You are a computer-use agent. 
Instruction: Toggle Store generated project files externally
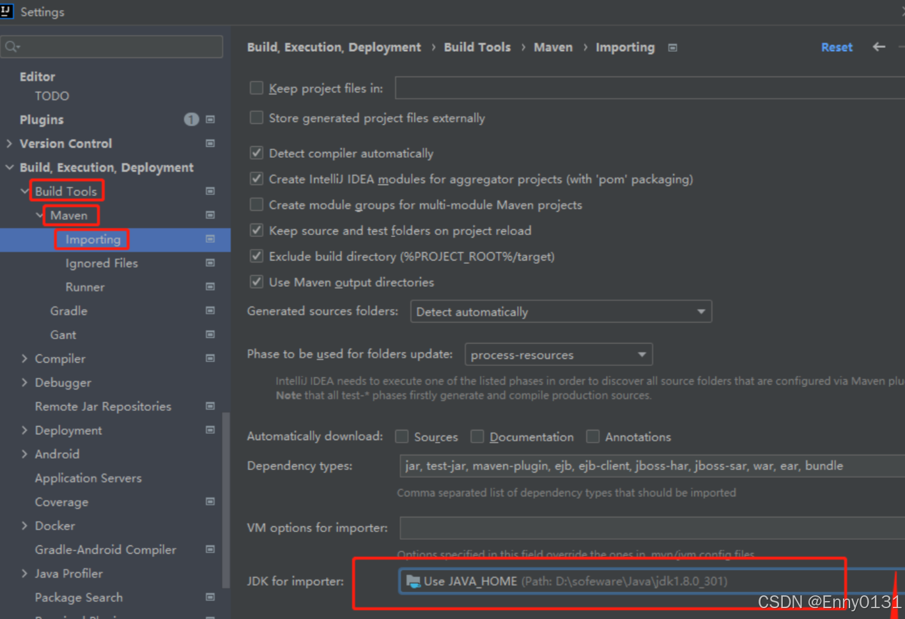(x=256, y=118)
